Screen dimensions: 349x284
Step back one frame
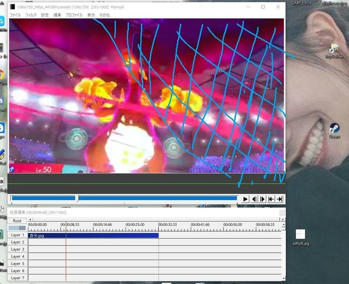(x=254, y=199)
